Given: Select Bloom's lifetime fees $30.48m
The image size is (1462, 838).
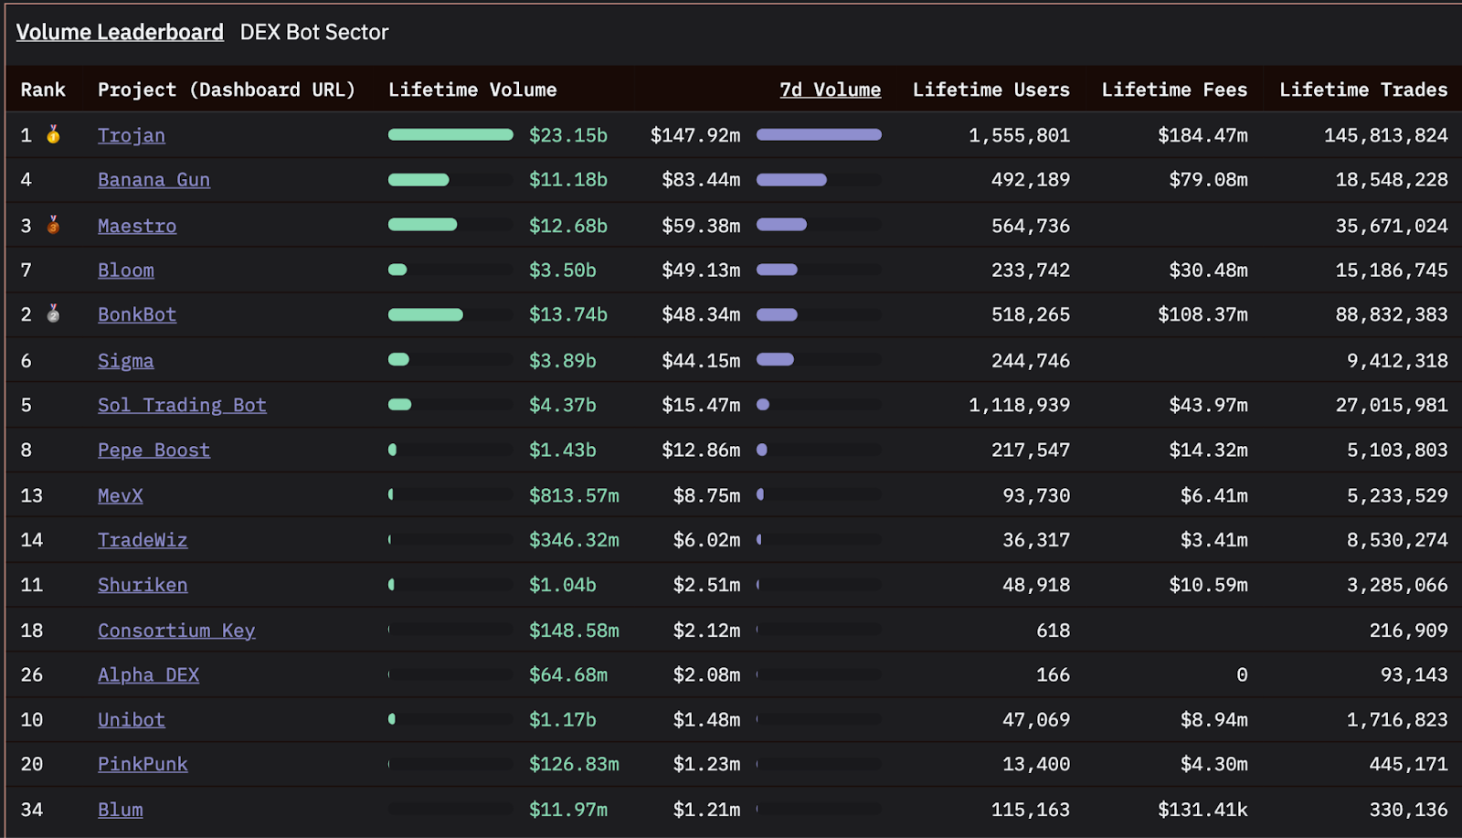Looking at the screenshot, I should click(x=1208, y=270).
